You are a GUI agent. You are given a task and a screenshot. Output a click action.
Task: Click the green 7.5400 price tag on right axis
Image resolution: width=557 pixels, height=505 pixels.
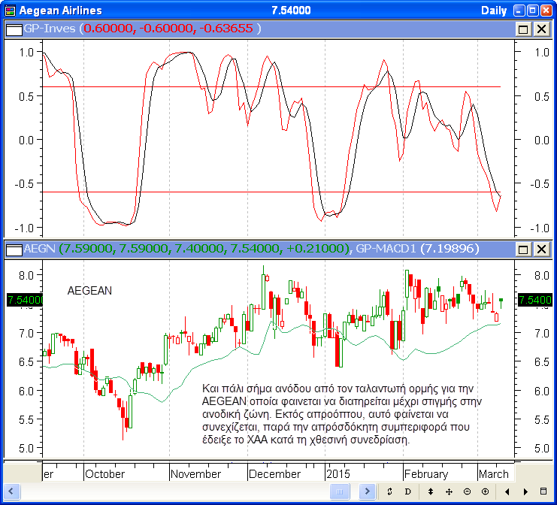pos(535,300)
